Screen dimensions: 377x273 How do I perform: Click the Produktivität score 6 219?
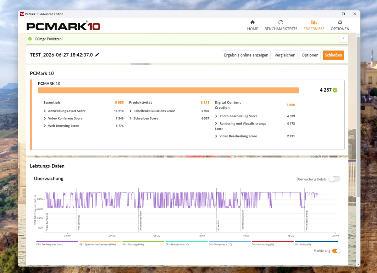205,102
